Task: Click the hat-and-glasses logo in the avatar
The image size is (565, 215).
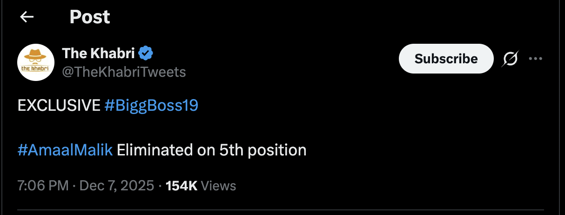Action: click(x=36, y=56)
